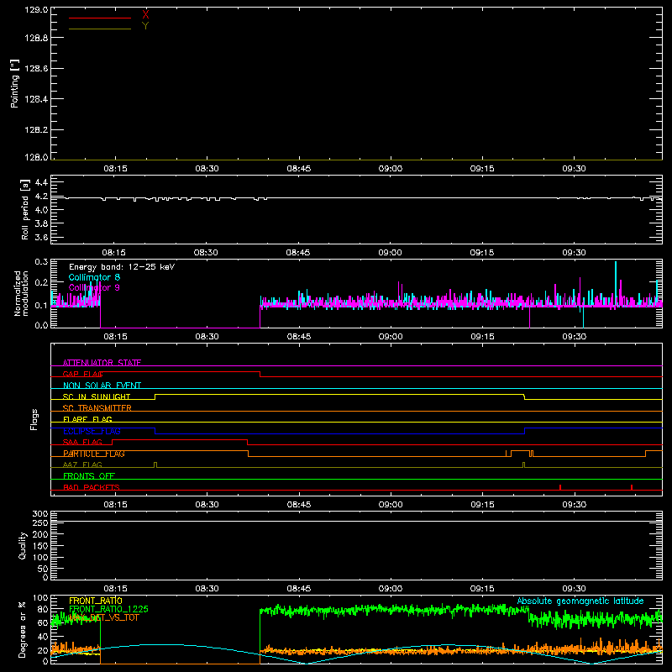Viewport: 672px width, 672px height.
Task: Click the 129.0 tick label
Action: coord(36,9)
